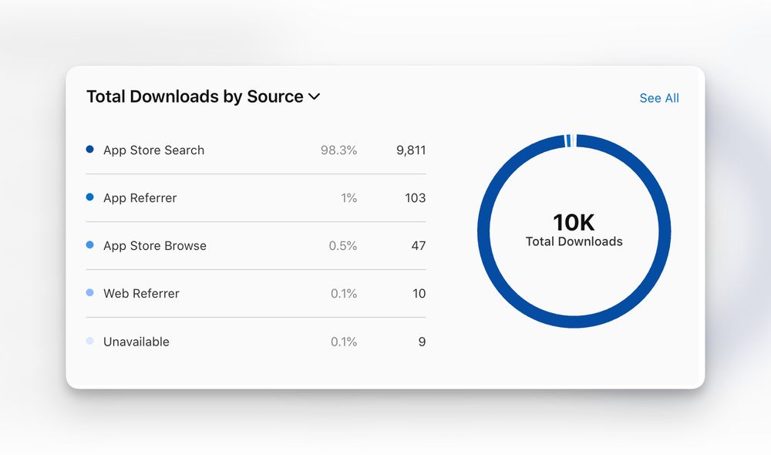The image size is (771, 455).
Task: Click the App Store Browse legend dot
Action: [x=89, y=244]
